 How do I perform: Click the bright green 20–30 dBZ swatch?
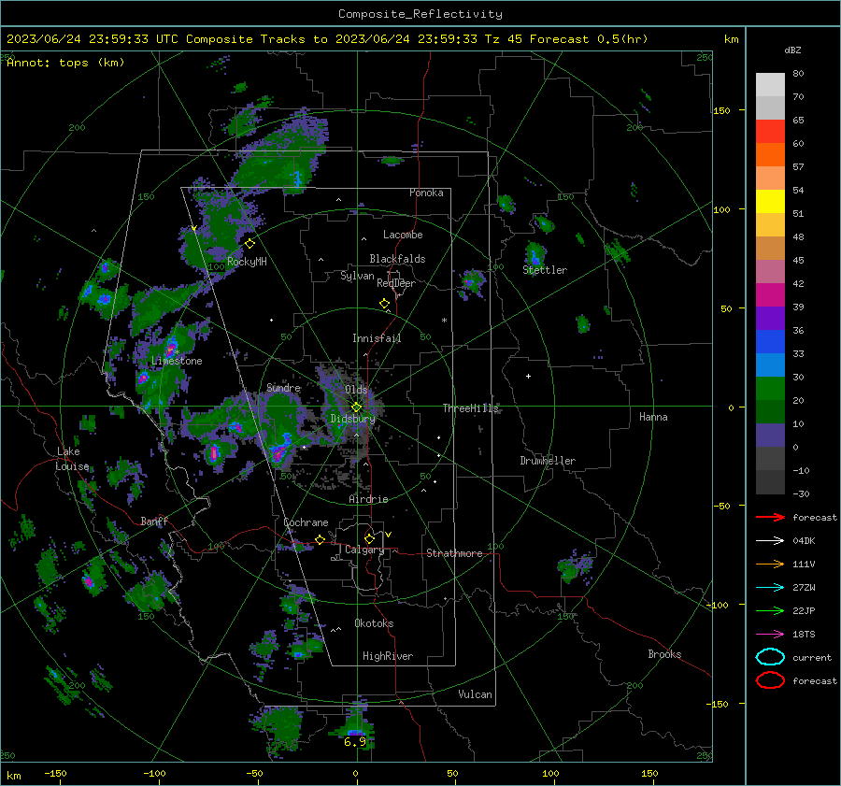point(770,389)
